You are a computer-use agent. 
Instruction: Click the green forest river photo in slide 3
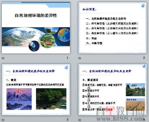51,99
